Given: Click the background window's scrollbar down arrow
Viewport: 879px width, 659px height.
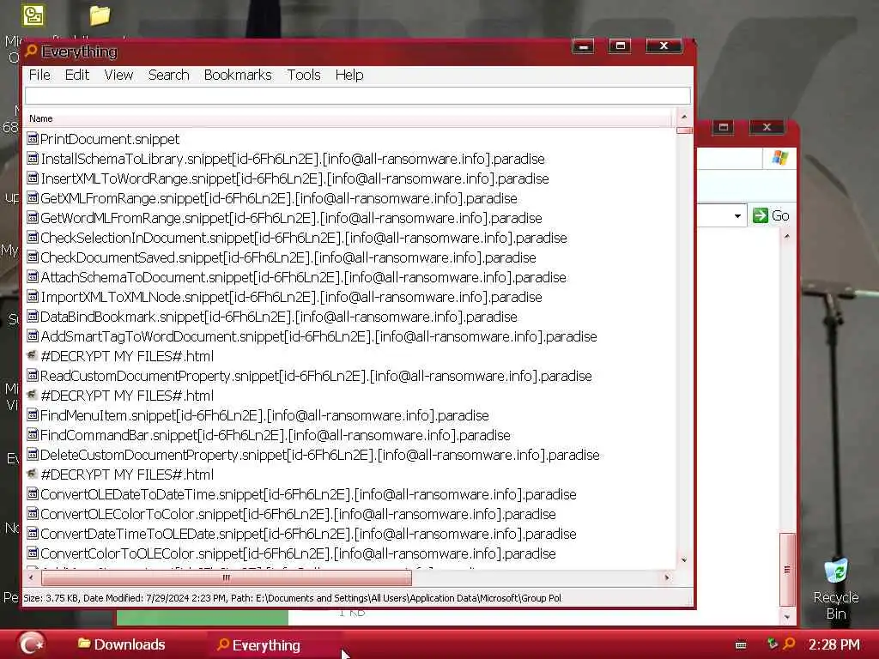Looking at the screenshot, I should [x=787, y=616].
